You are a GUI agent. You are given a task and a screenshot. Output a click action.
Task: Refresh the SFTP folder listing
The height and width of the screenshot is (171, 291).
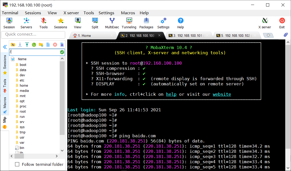click(34, 45)
